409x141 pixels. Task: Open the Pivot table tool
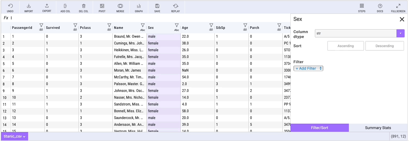click(x=102, y=8)
